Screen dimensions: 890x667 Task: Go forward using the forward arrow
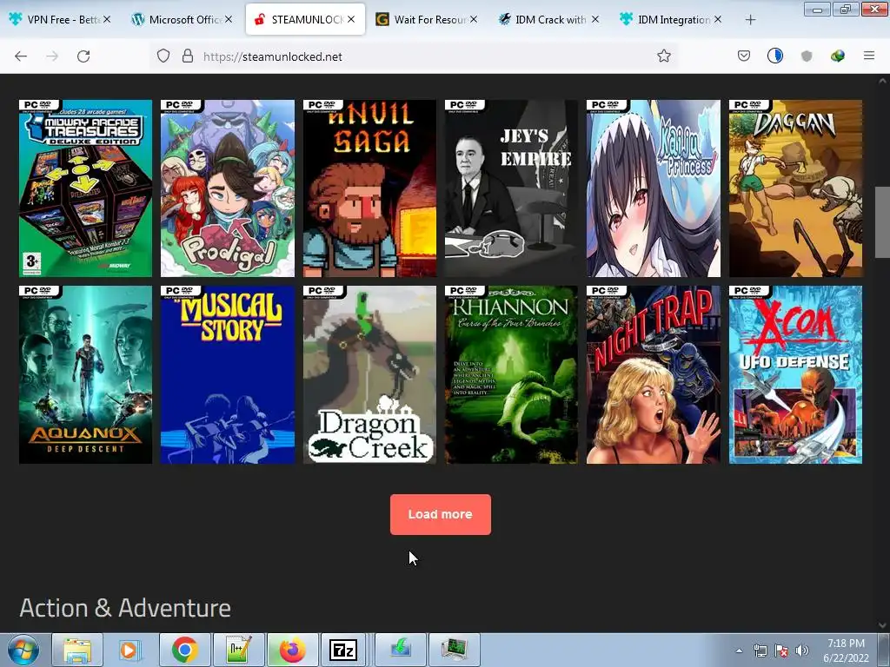[52, 56]
